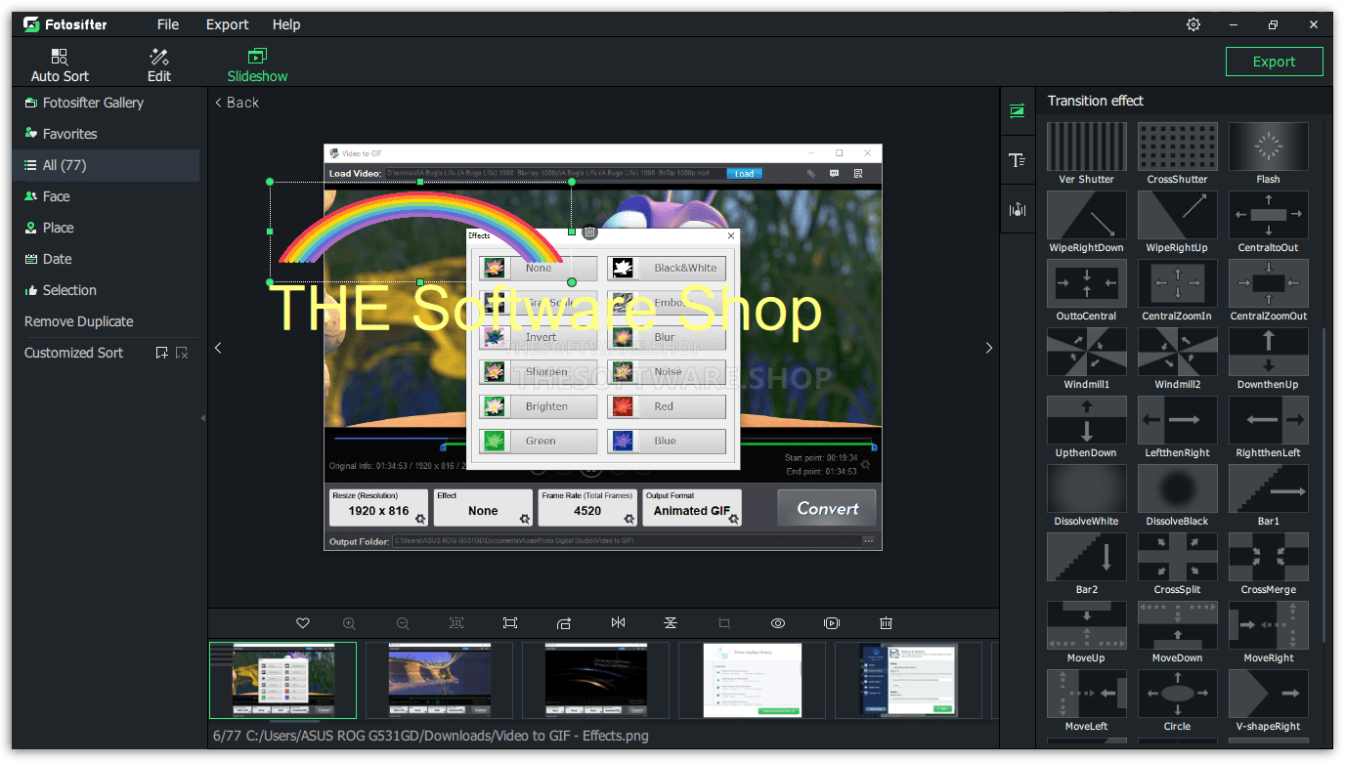Preview the slideshow with the play icon
Screen dimensions: 1345x761
click(832, 622)
